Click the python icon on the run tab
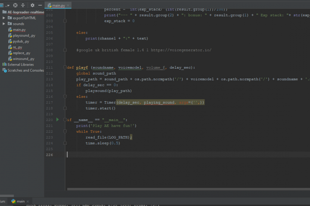The width and height of the screenshot is (310, 206). [13, 201]
